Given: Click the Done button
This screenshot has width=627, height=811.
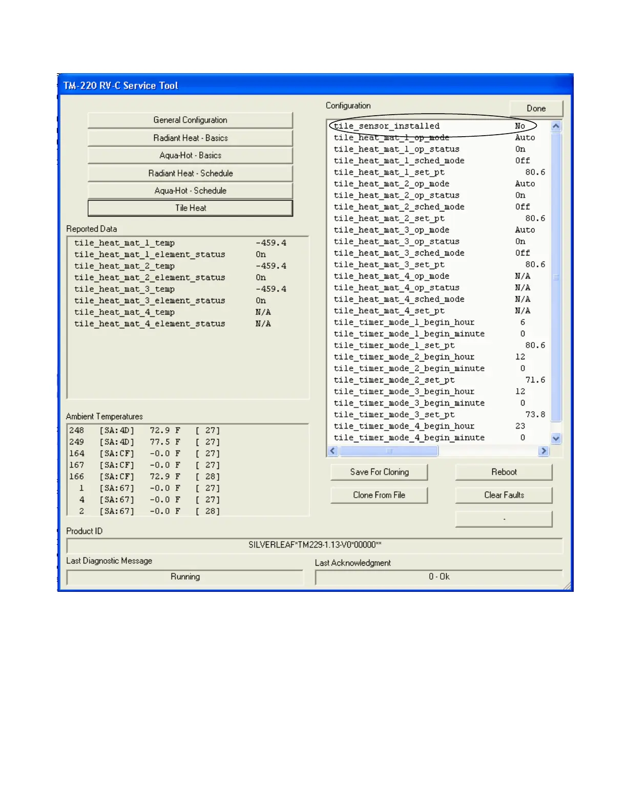Looking at the screenshot, I should point(536,109).
